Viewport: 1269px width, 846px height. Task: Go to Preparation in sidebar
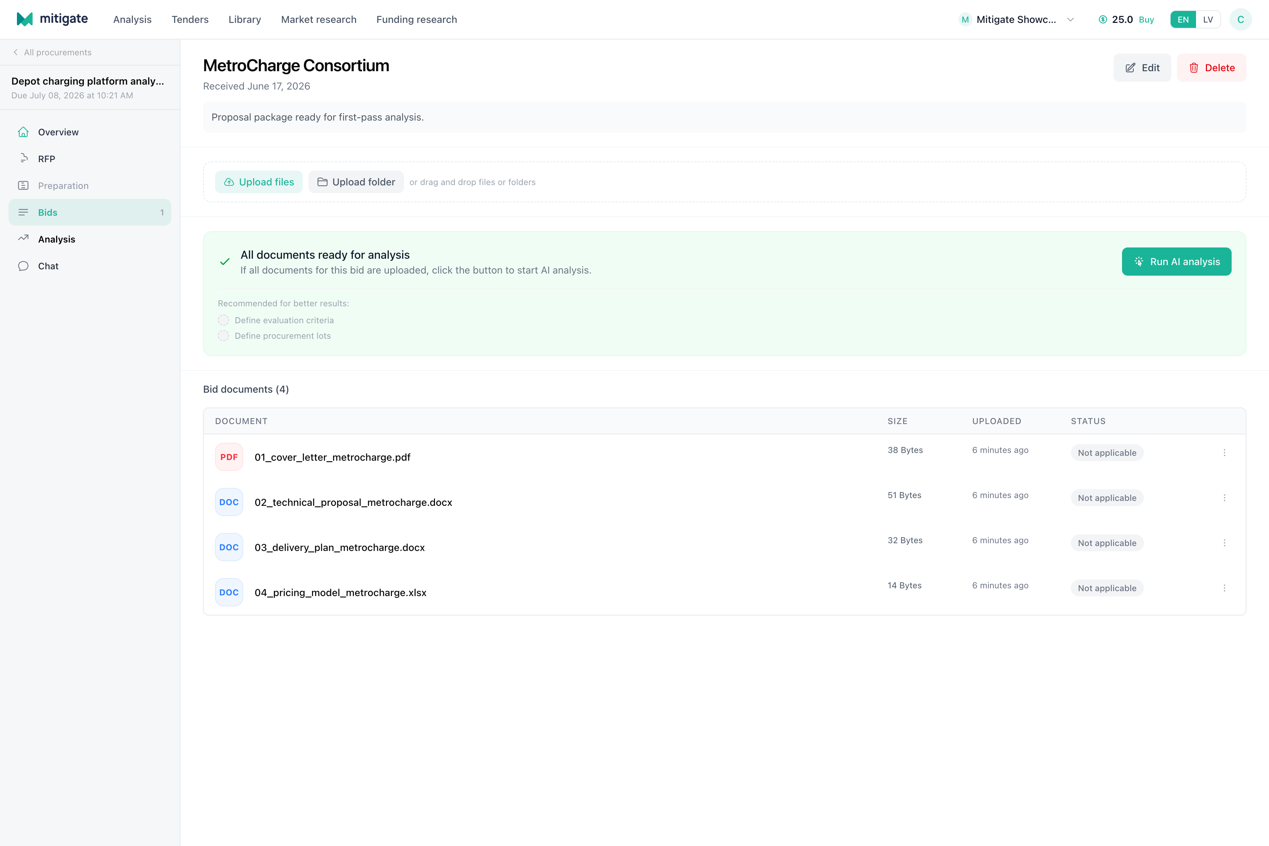point(90,186)
